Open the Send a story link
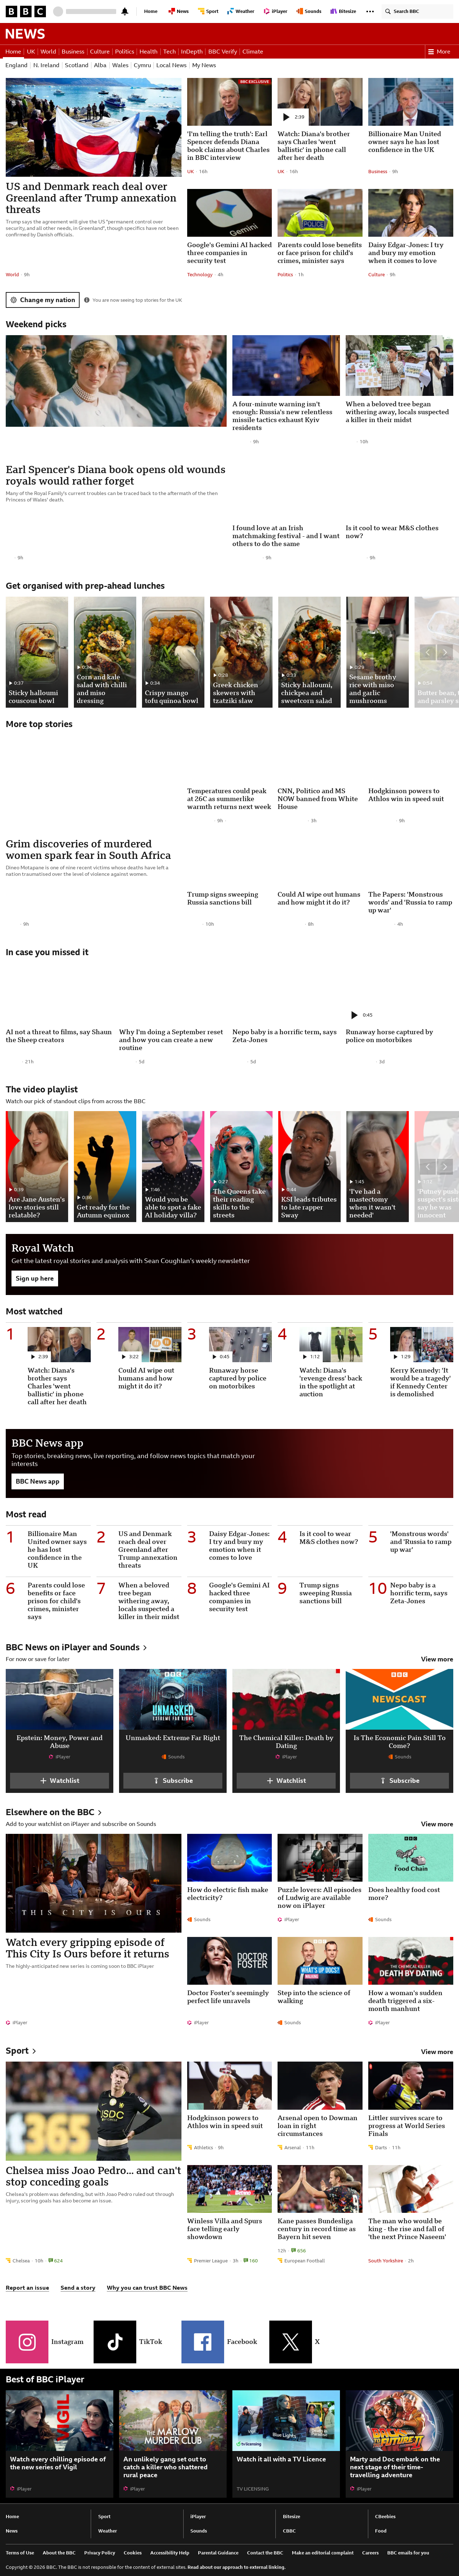This screenshot has height=2576, width=459. click(78, 2288)
